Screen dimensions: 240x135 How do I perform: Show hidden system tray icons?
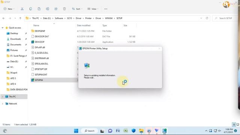206,131
